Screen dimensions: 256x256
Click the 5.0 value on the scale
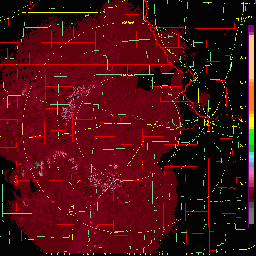click(243, 108)
